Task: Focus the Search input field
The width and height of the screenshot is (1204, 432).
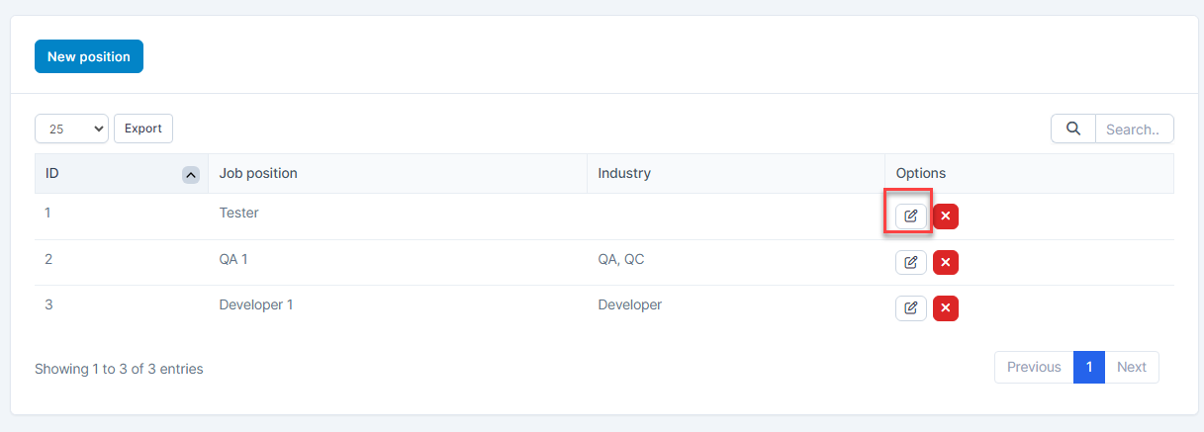Action: click(x=1134, y=129)
